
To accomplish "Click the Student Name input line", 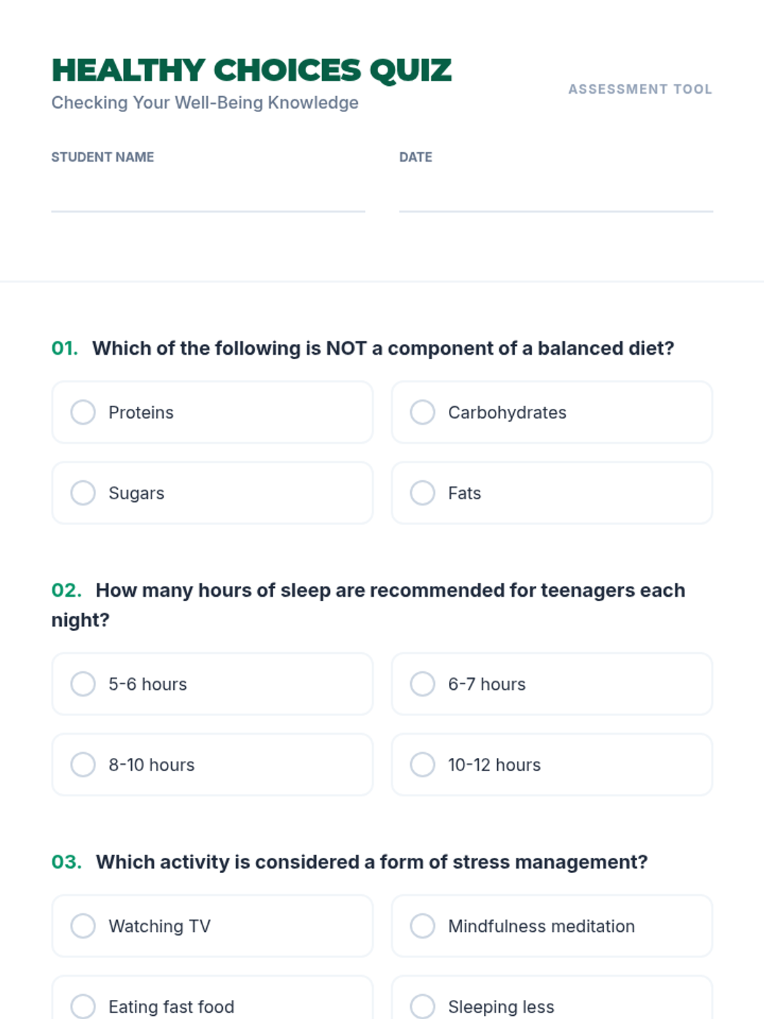I will click(208, 196).
